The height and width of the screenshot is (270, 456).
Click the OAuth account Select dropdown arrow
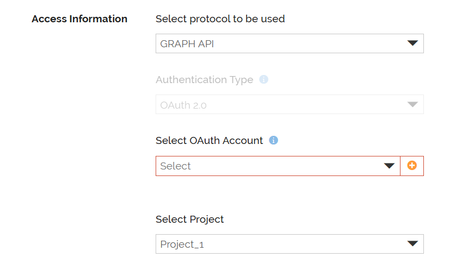pyautogui.click(x=389, y=166)
